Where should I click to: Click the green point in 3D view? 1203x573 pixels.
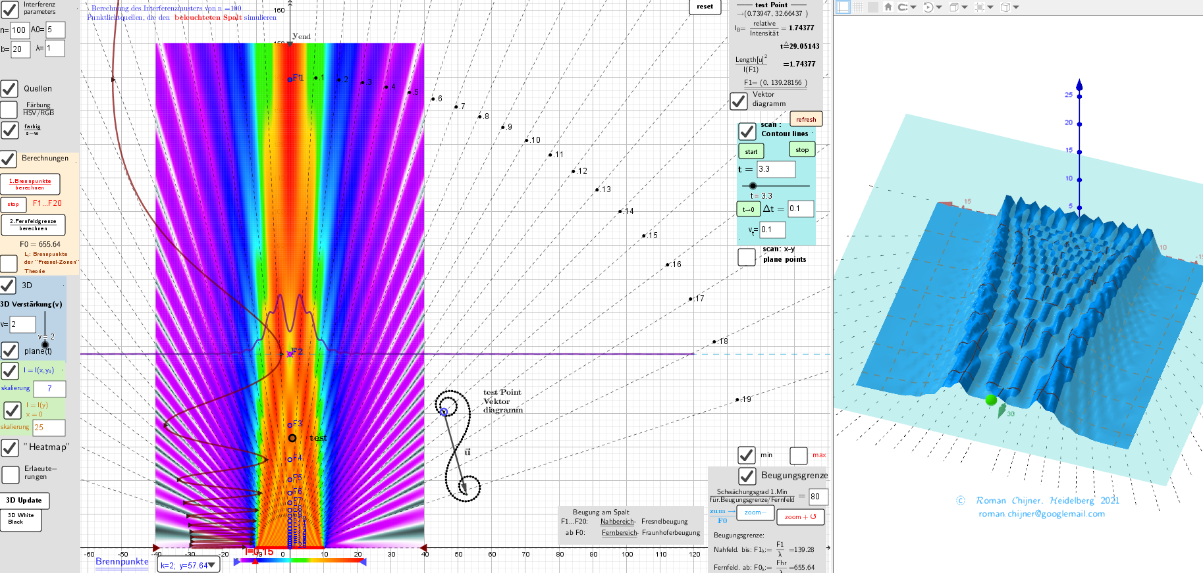991,399
